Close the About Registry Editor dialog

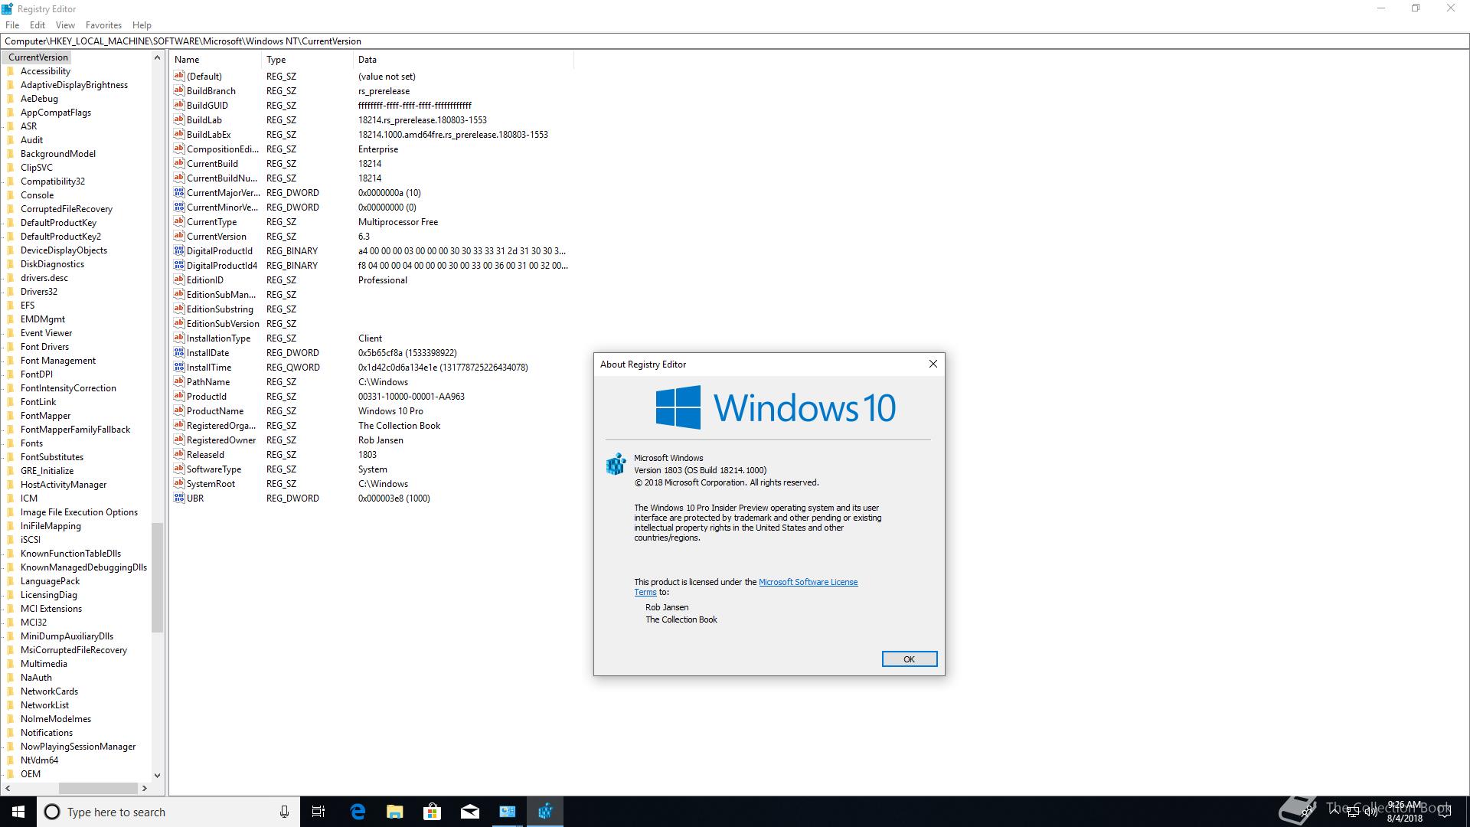pos(933,364)
